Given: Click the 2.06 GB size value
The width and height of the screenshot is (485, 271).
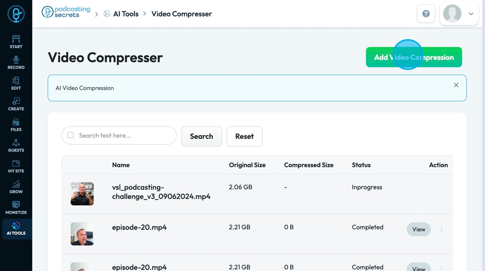Looking at the screenshot, I should pos(240,187).
